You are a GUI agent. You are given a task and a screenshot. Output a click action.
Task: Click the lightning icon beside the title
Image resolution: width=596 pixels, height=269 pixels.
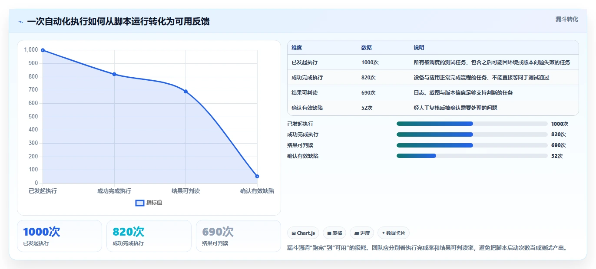[x=20, y=22]
